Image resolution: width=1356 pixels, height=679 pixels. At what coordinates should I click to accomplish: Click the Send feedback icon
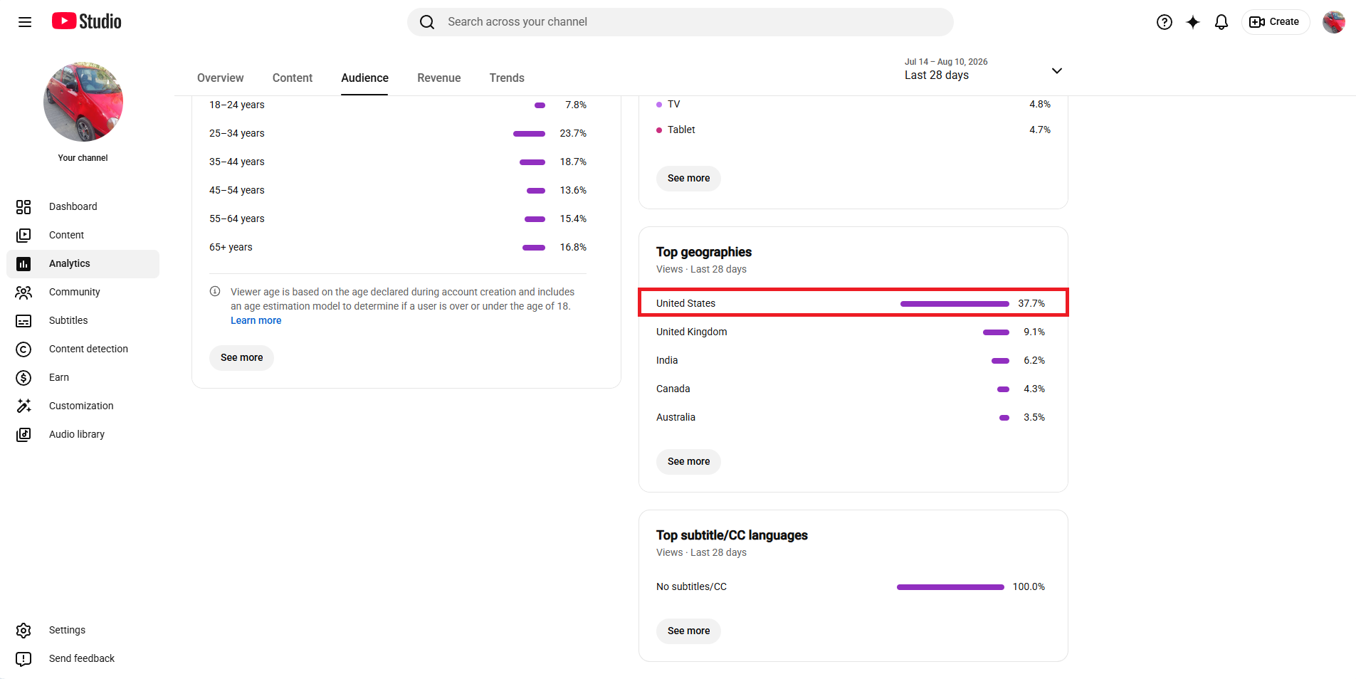point(23,658)
